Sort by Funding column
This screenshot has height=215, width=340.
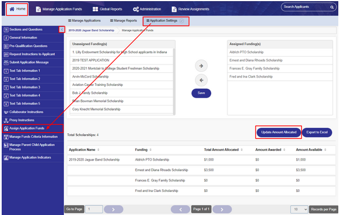(x=151, y=150)
